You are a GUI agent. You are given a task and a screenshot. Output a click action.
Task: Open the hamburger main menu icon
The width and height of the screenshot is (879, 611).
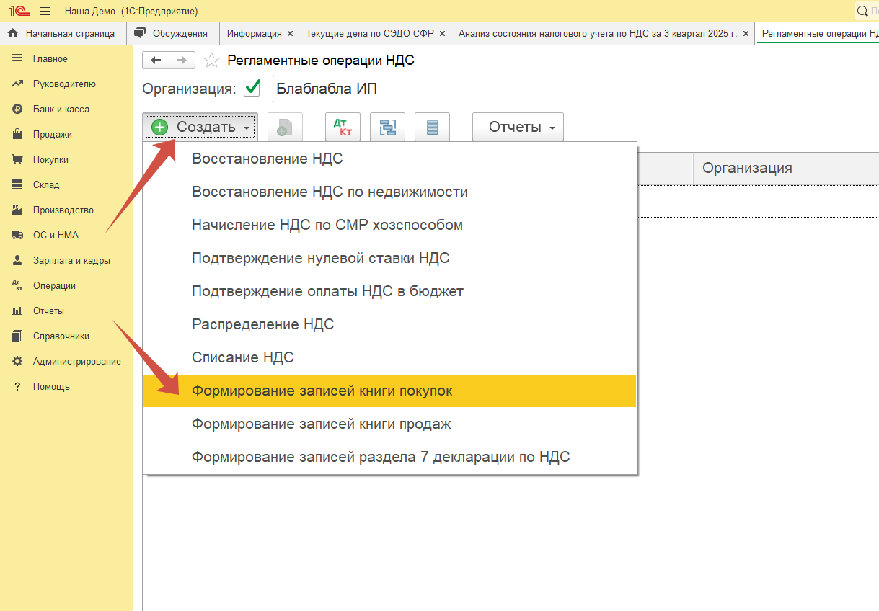[45, 11]
